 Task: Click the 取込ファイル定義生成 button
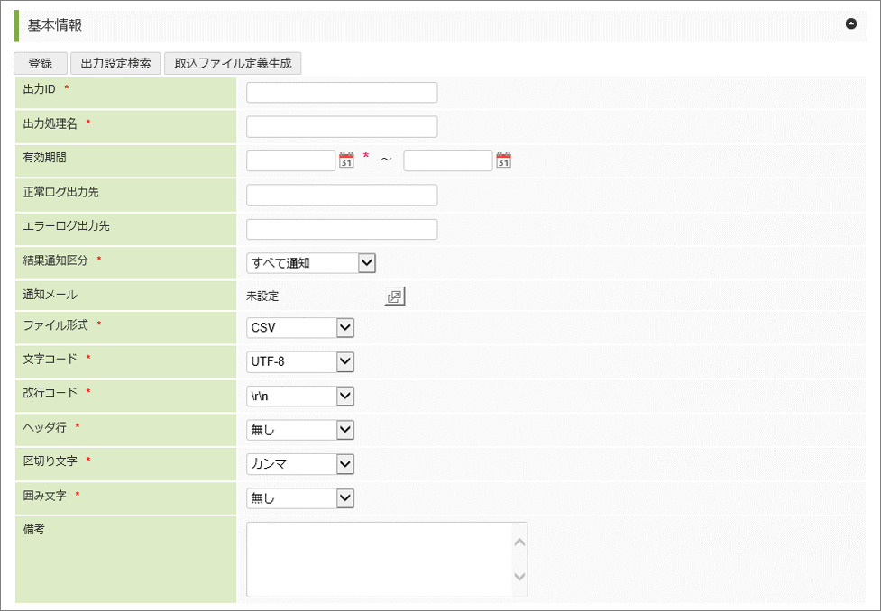point(233,63)
